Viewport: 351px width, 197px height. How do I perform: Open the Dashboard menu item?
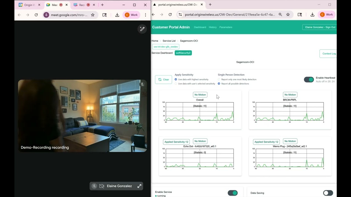200,27
